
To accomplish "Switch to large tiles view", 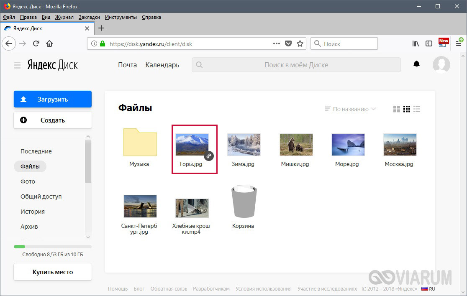I will tap(397, 109).
